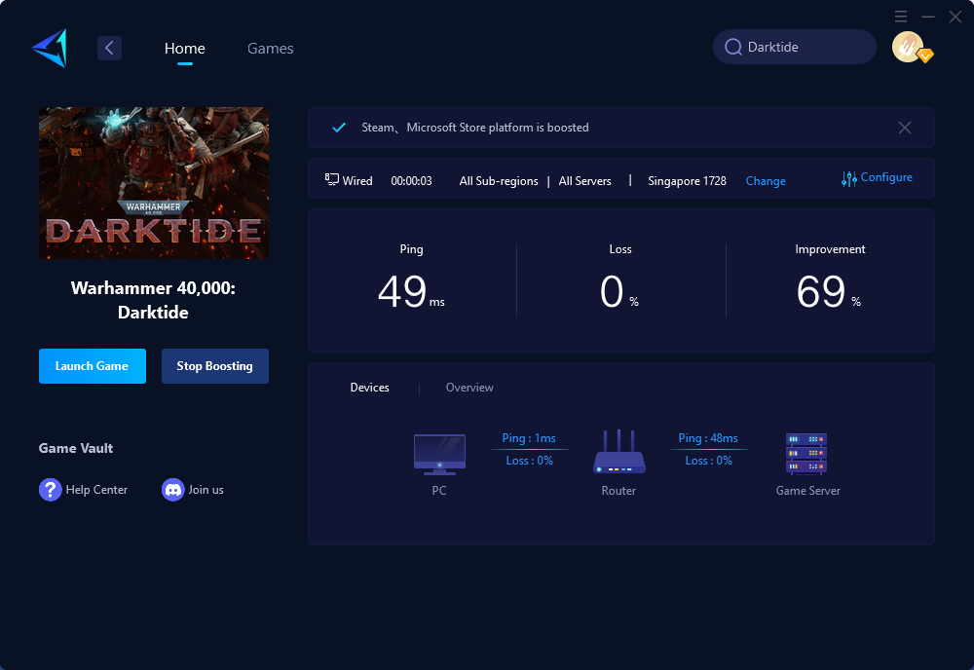The height and width of the screenshot is (670, 974).
Task: Dismiss the platform boosted notification
Action: 905,128
